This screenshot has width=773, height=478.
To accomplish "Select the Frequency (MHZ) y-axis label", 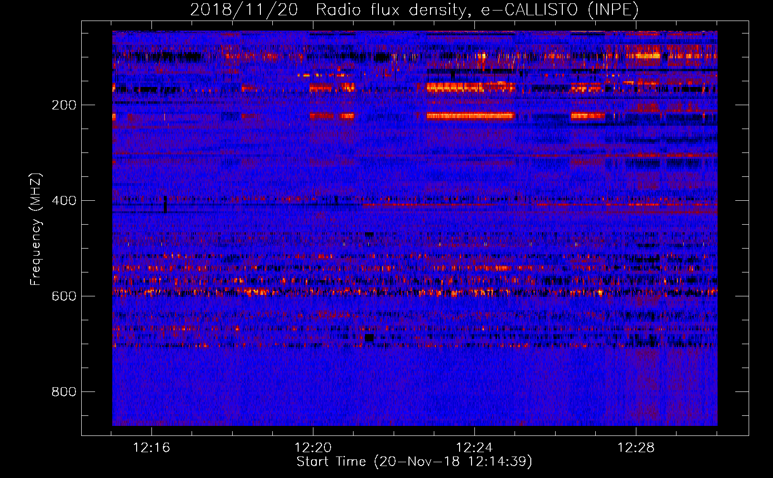I will [36, 229].
